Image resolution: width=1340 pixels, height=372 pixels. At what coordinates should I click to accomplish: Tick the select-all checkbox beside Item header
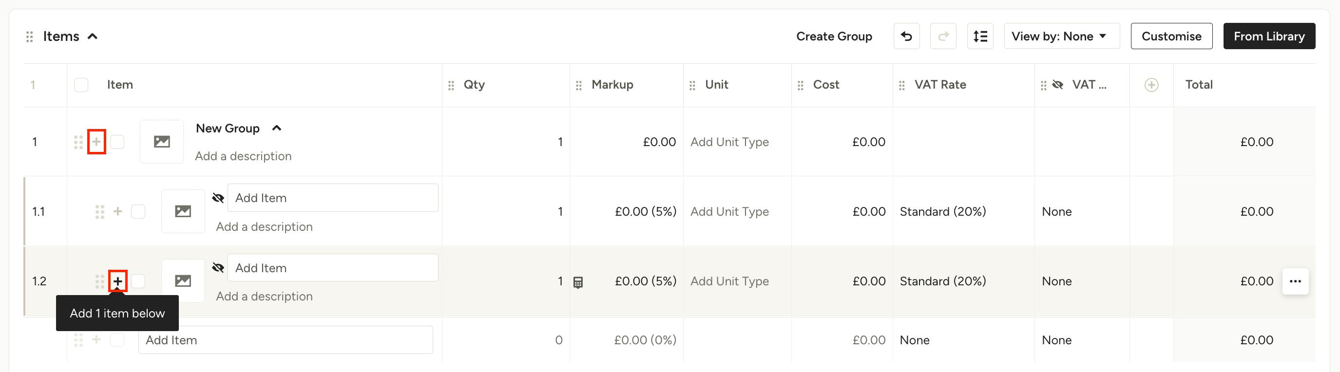pos(81,85)
